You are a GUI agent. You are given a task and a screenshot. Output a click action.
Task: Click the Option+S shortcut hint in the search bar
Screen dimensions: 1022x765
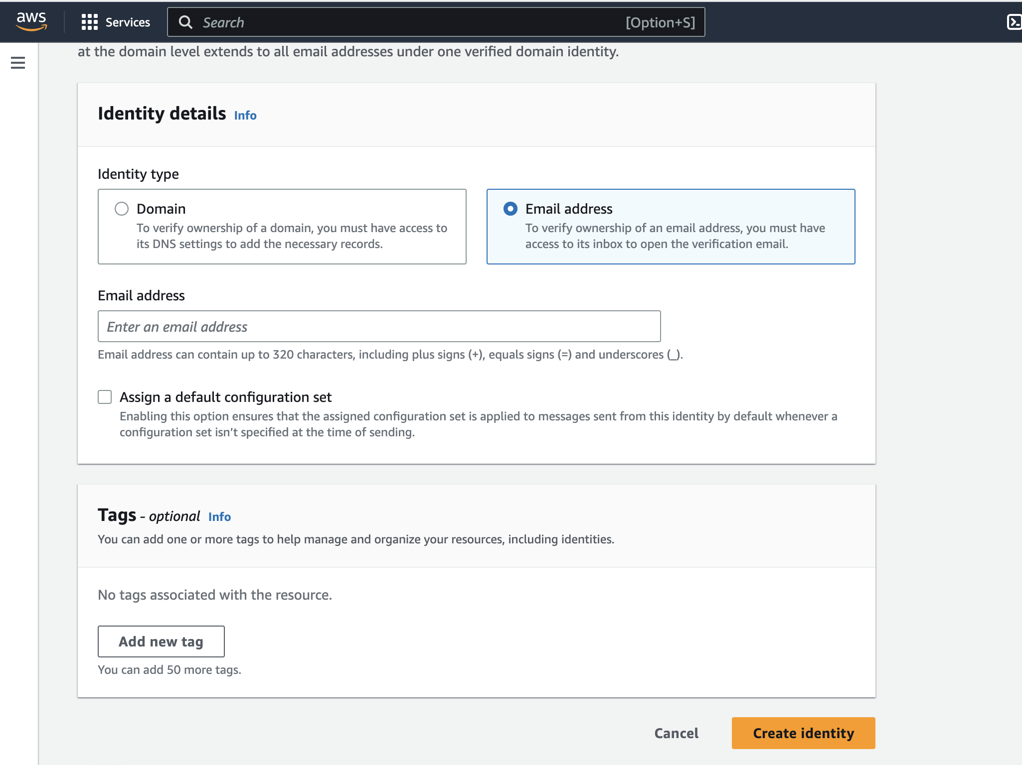tap(660, 22)
